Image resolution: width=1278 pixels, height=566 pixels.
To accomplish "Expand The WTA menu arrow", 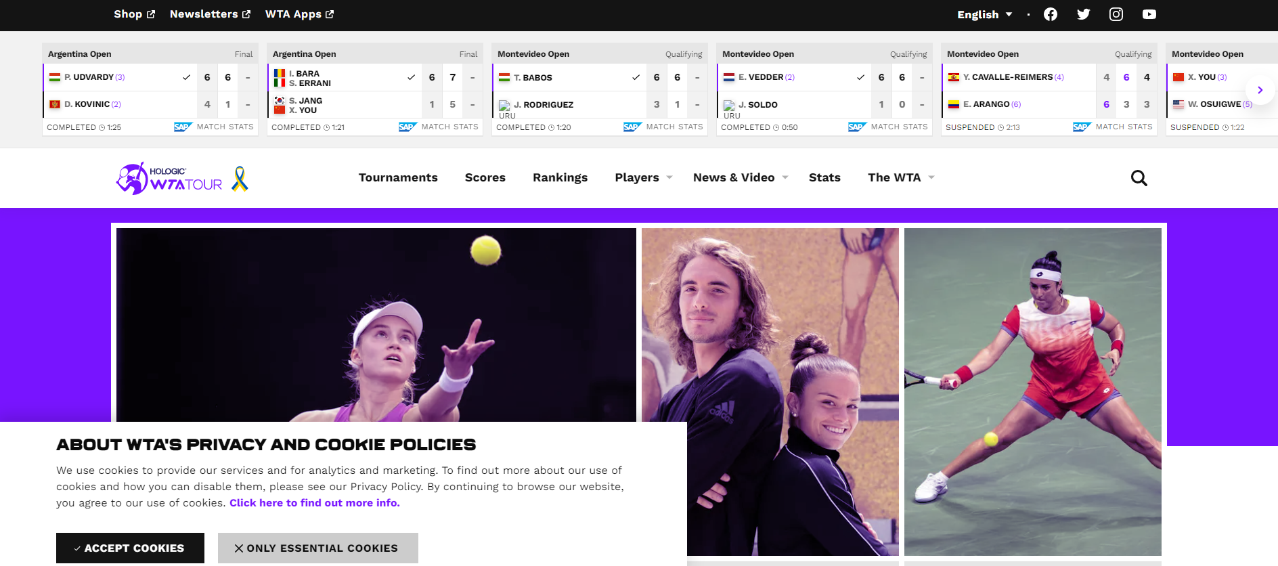I will pos(931,177).
